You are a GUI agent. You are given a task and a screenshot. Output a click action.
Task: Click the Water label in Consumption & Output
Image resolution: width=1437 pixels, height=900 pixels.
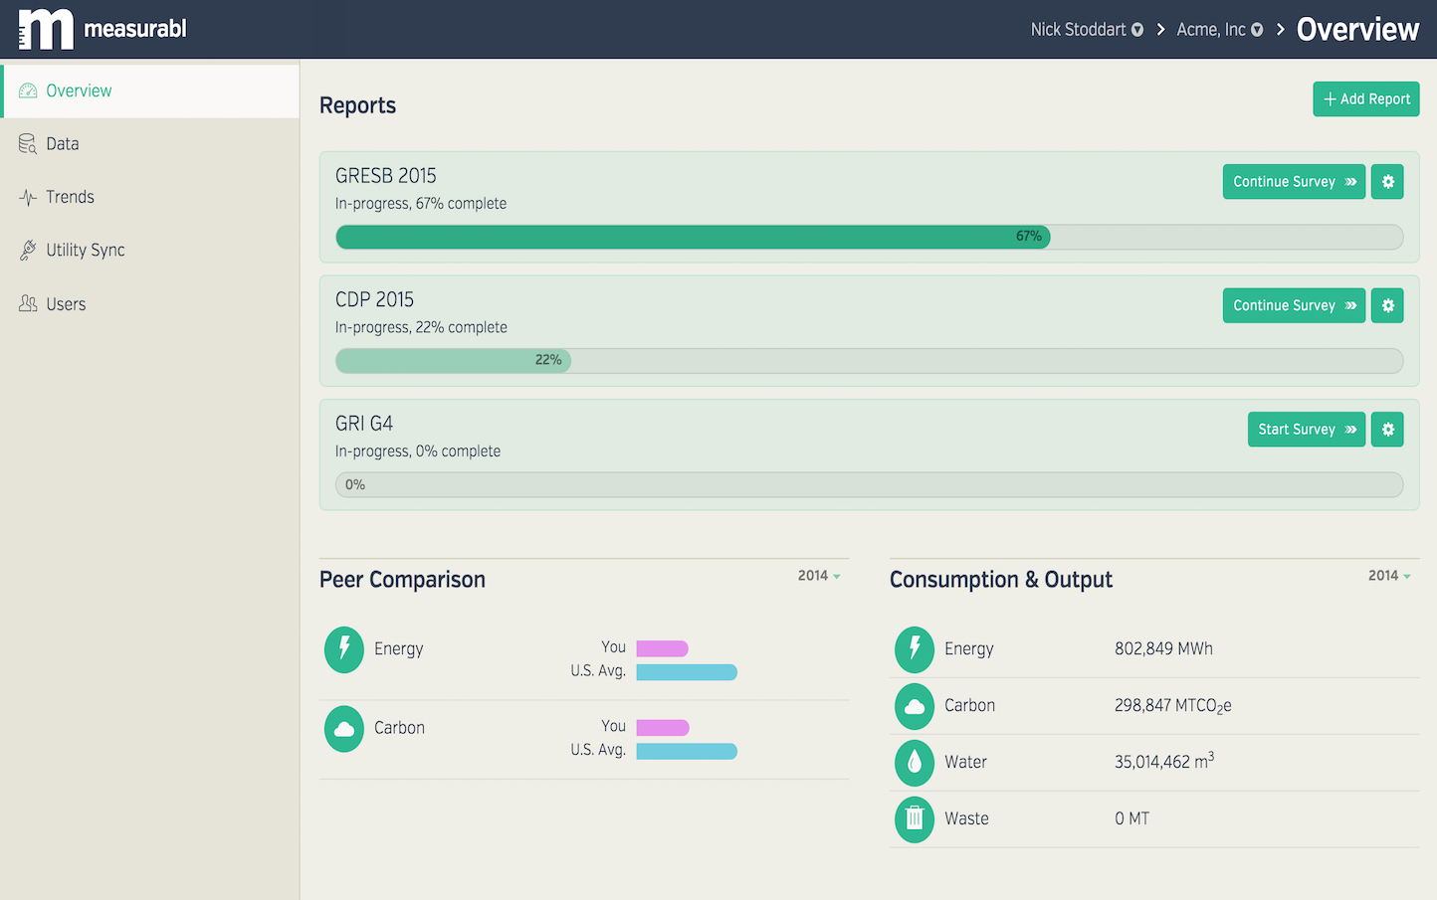pos(965,763)
